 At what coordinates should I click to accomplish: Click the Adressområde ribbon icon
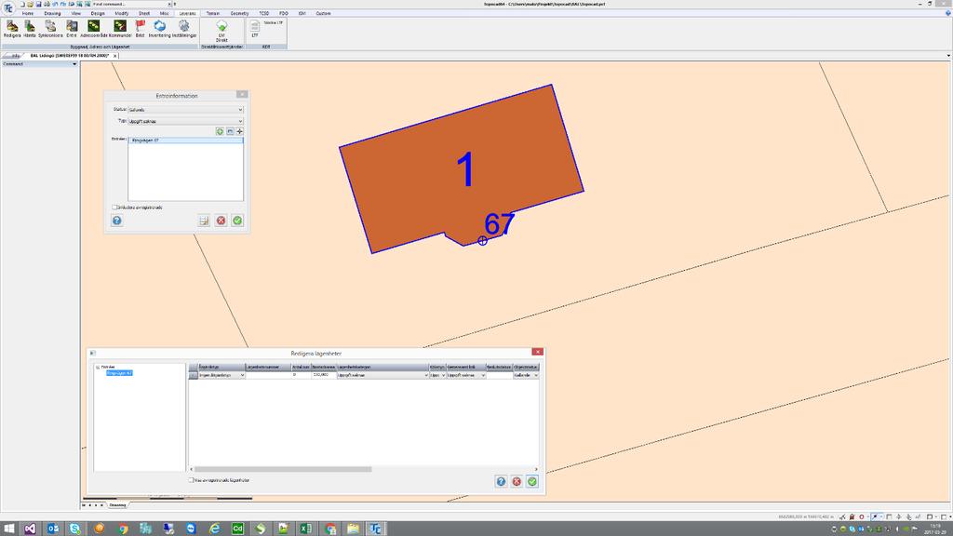(x=94, y=29)
